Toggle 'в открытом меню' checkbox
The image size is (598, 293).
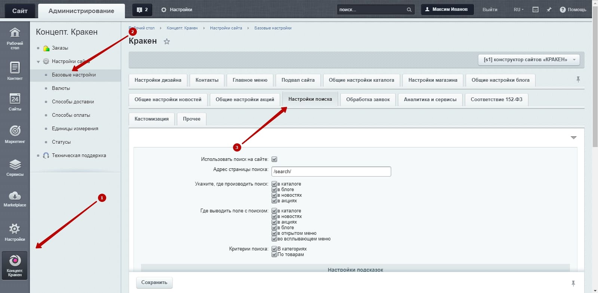point(274,233)
